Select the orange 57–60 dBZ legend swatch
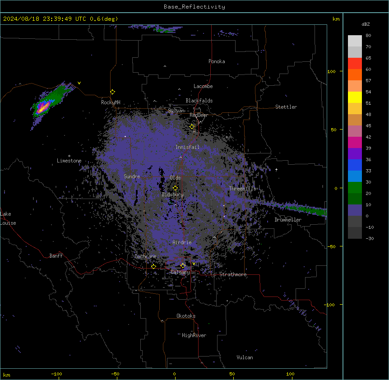 [355, 75]
